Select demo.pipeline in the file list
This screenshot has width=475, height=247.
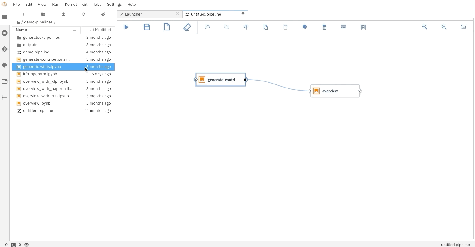pyautogui.click(x=63, y=52)
